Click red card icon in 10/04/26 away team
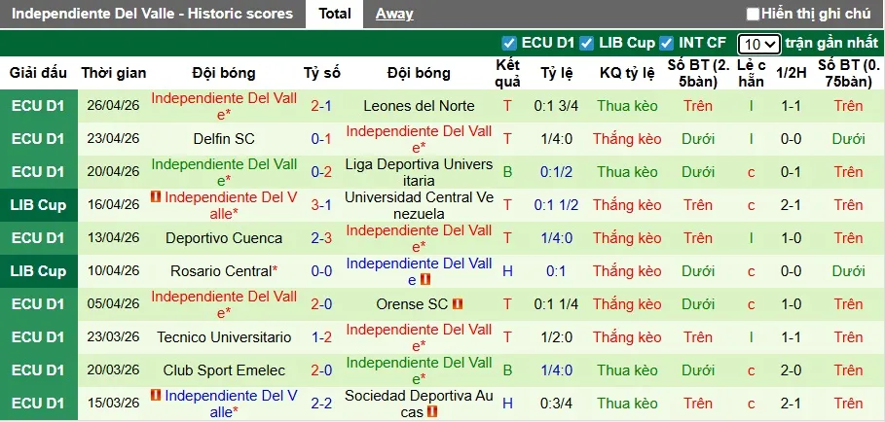 425,280
